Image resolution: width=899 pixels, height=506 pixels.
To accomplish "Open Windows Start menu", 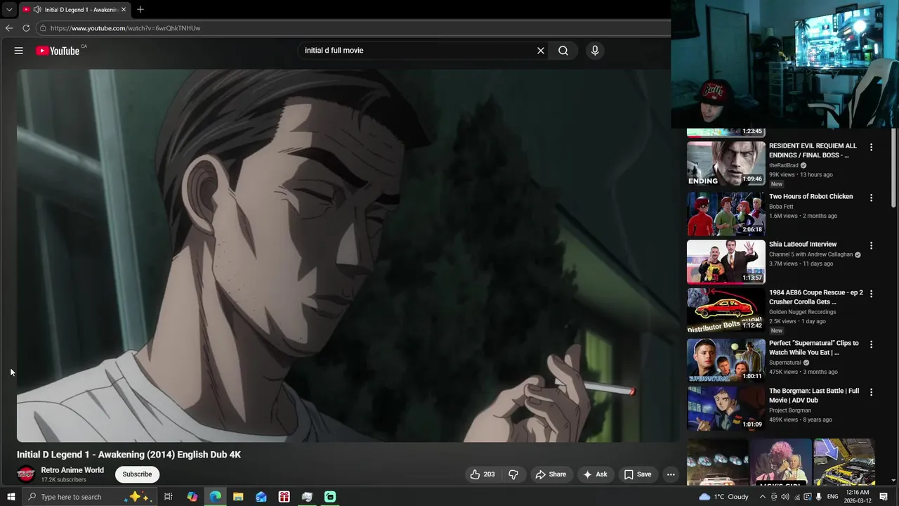I will [x=11, y=497].
